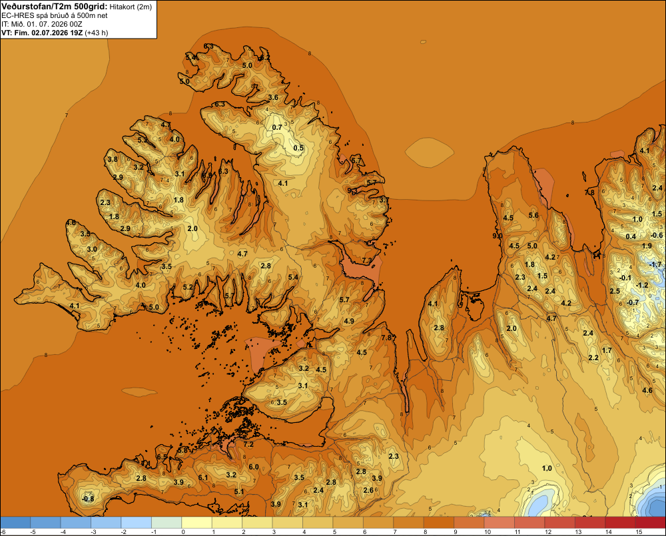Click the Veðurstofan/T2m 500grid title text
This screenshot has height=536, width=666.
[55, 7]
